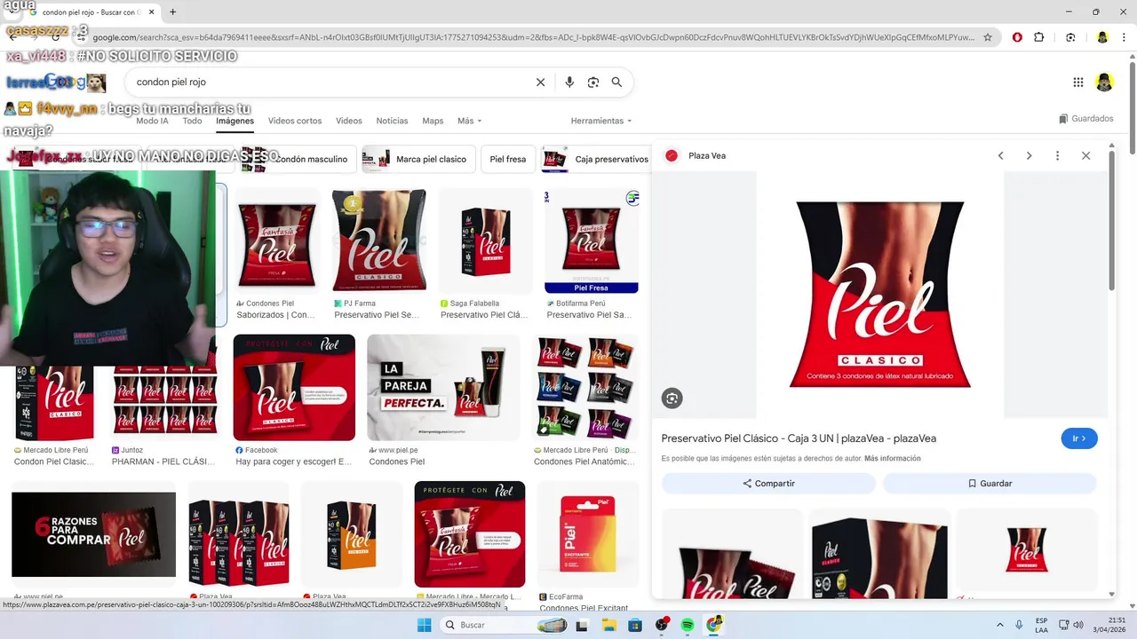Show hidden system tray icons
Screen dimensions: 1137x639
pos(1000,625)
